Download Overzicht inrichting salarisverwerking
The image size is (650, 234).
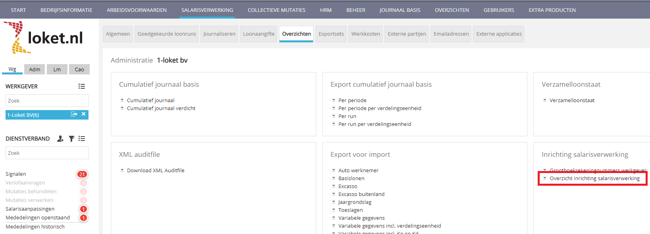pos(594,179)
